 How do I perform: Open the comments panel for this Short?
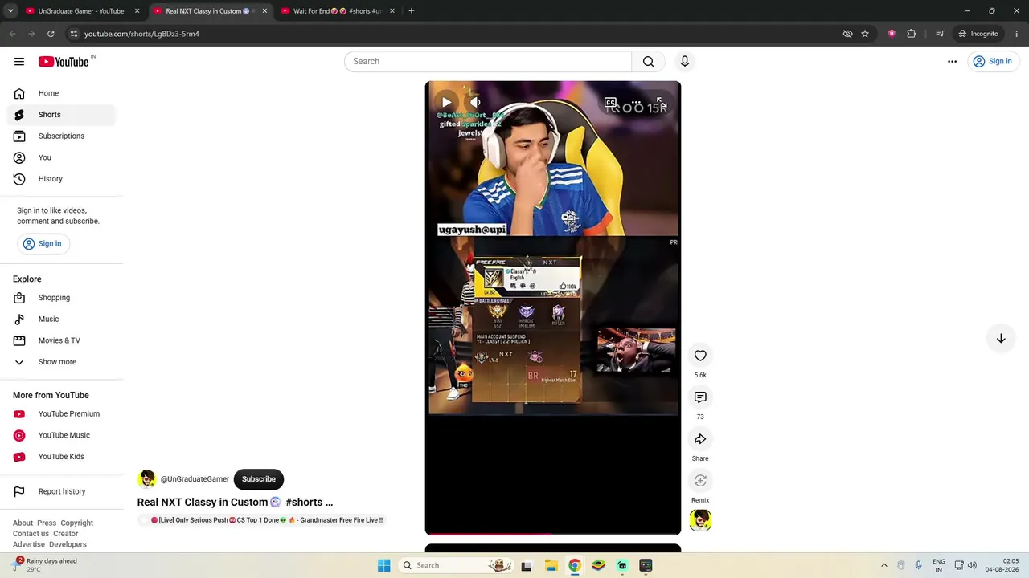pyautogui.click(x=700, y=397)
